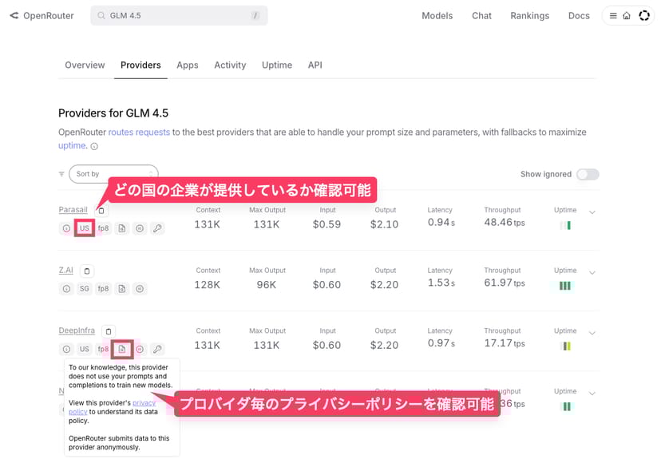Go to Rankings in top navigation

pyautogui.click(x=529, y=16)
